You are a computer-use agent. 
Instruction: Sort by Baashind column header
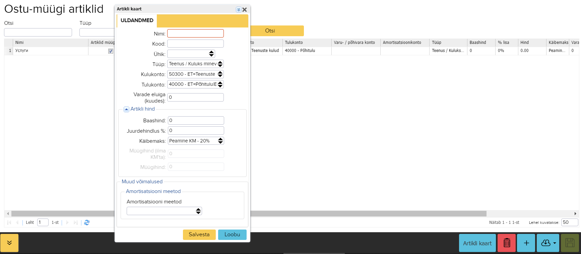point(481,43)
